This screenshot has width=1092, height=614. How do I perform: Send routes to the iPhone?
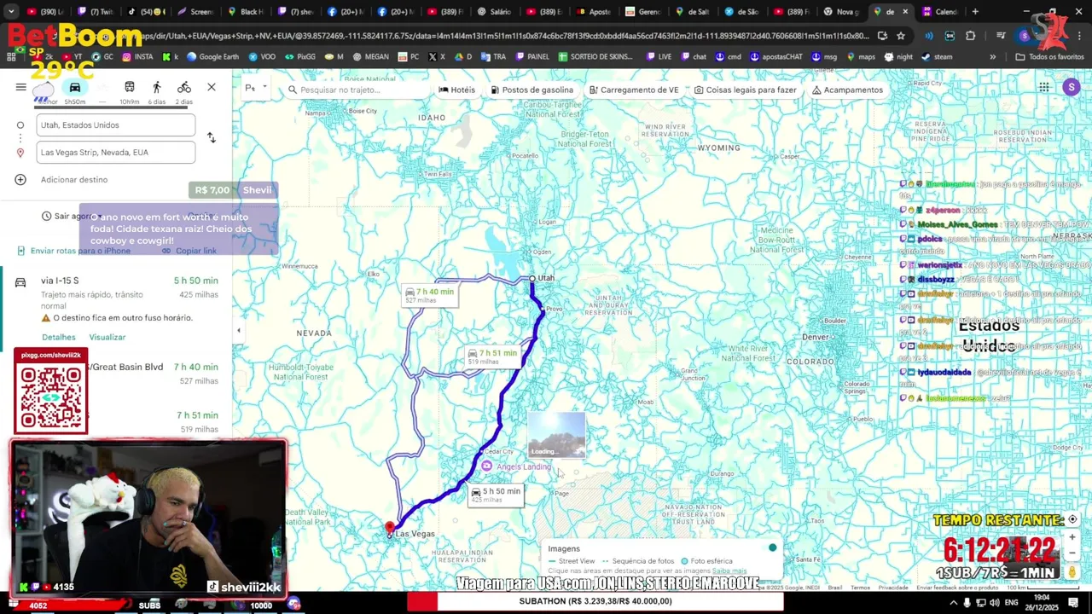coord(74,251)
